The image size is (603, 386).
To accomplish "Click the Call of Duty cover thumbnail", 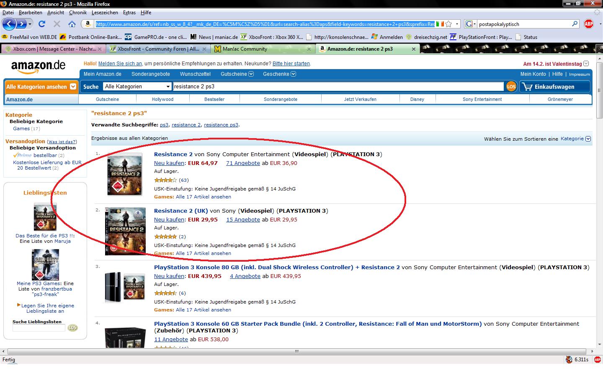I will click(x=45, y=265).
